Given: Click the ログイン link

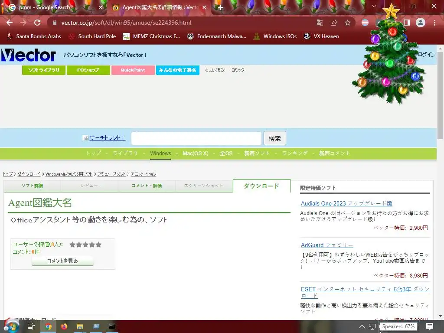Looking at the screenshot, I should coord(427,54).
